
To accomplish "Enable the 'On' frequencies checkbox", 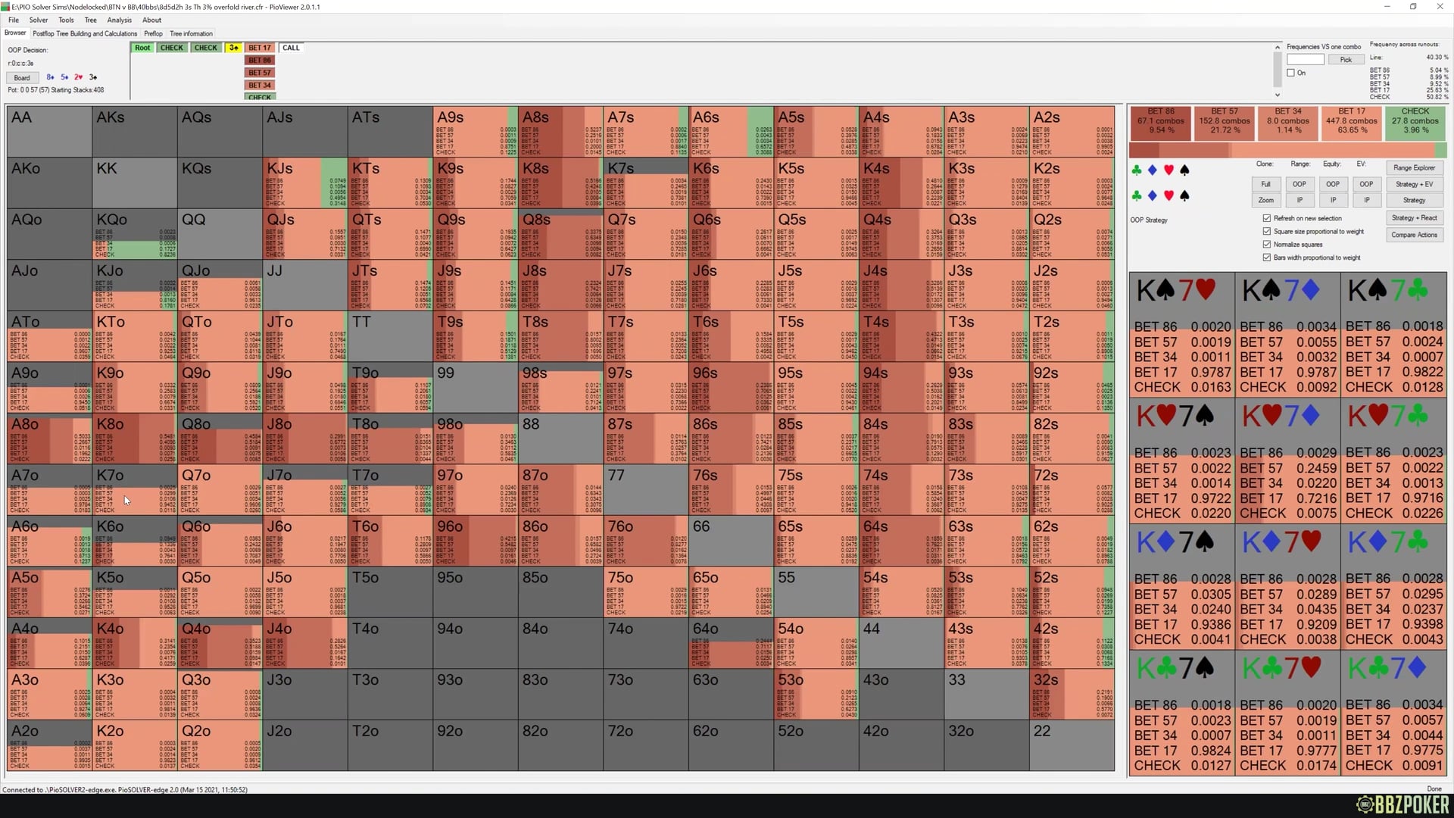I will [1291, 73].
